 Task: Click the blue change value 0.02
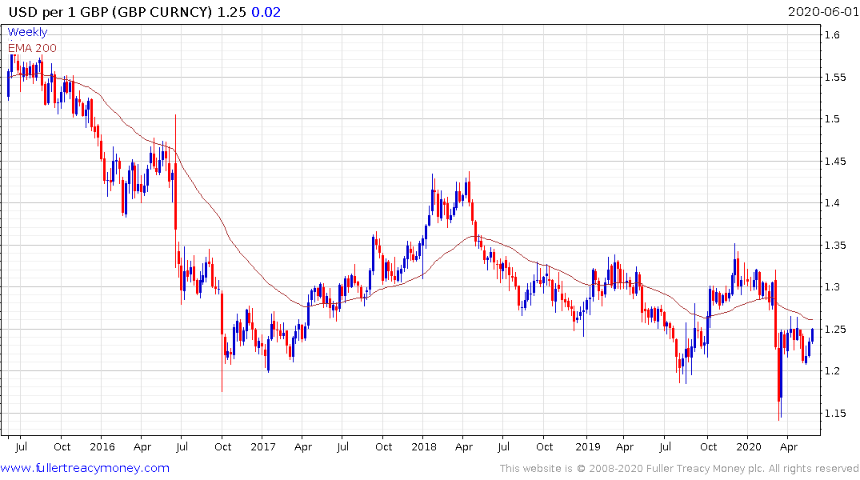(266, 12)
